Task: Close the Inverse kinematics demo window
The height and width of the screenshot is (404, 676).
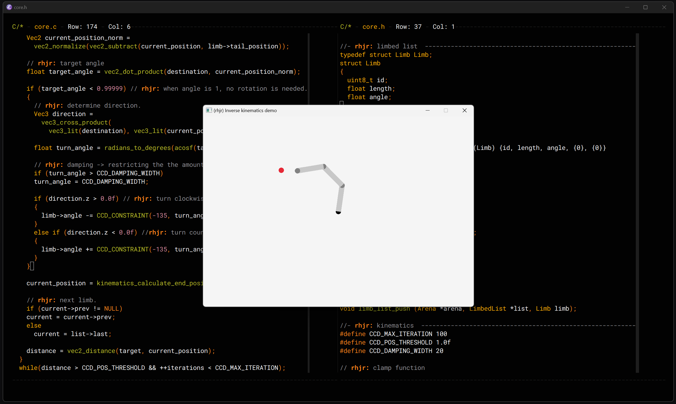Action: point(465,110)
